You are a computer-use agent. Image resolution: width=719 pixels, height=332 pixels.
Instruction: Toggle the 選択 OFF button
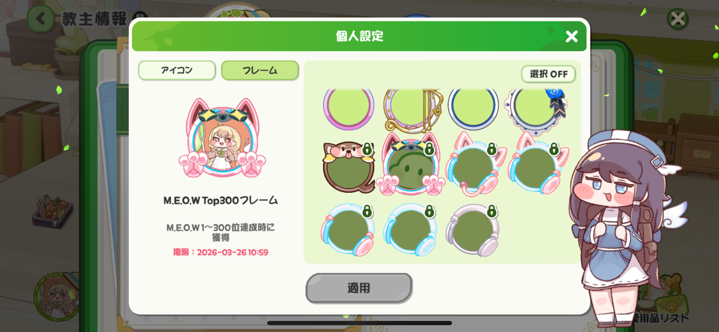coord(548,74)
